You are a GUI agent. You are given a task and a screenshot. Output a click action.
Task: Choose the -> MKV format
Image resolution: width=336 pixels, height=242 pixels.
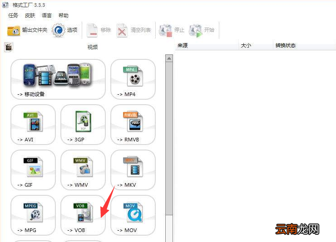(133, 170)
